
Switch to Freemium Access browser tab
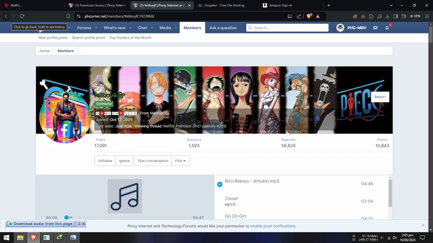(97, 5)
